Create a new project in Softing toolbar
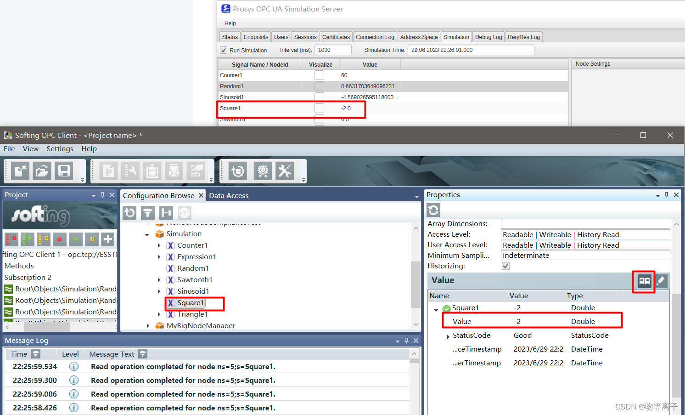This screenshot has width=685, height=415. [20, 171]
